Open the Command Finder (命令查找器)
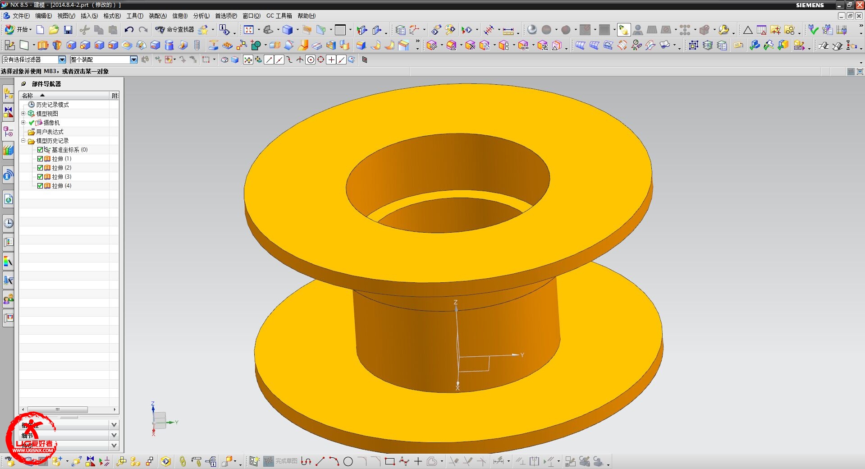 pos(174,30)
